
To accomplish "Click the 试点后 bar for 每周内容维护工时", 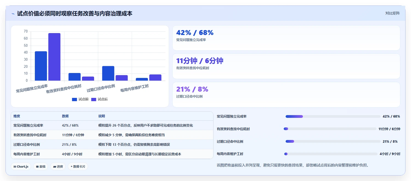I will 155,78.
